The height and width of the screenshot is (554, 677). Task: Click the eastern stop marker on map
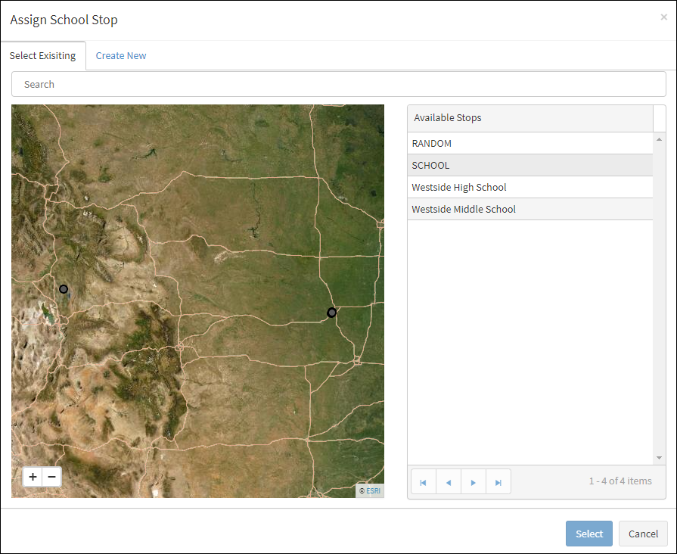pos(331,313)
